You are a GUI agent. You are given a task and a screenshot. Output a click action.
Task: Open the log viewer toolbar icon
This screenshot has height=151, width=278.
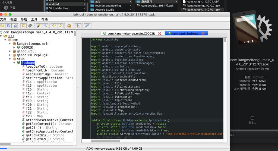coord(78,26)
